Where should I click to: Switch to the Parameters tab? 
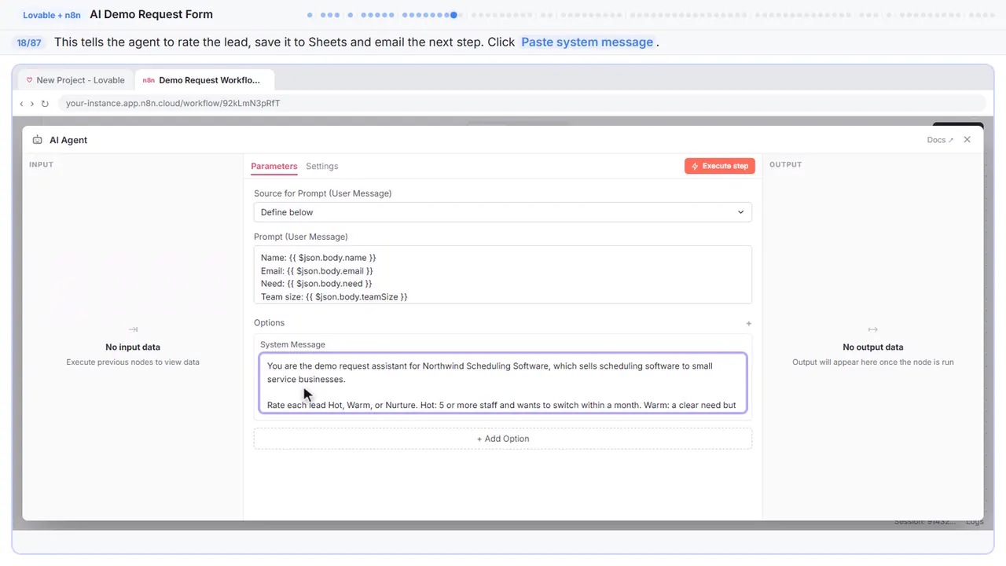tap(274, 167)
